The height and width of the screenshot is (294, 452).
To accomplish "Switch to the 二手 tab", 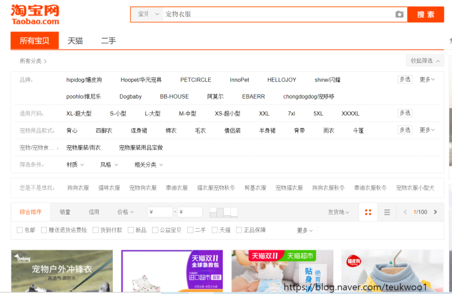I will 108,41.
